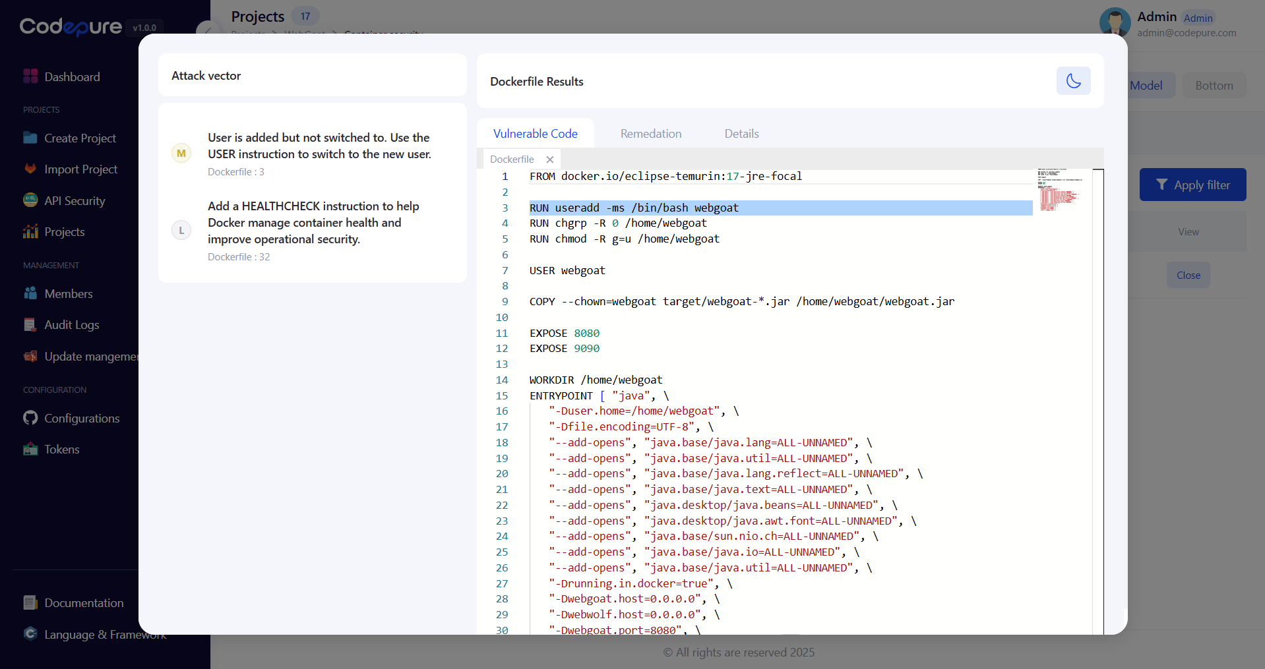The width and height of the screenshot is (1265, 669).
Task: Close the Dockerfile editor tab
Action: (x=550, y=160)
